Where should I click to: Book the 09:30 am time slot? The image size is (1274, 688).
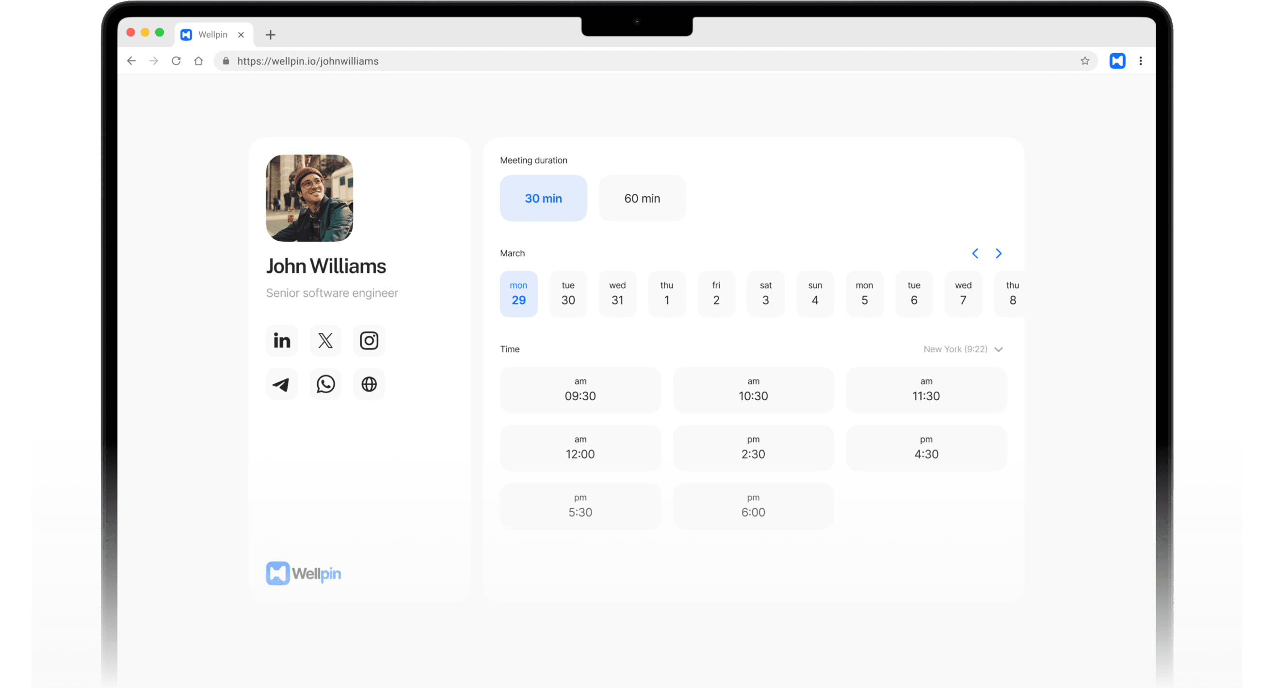point(580,390)
